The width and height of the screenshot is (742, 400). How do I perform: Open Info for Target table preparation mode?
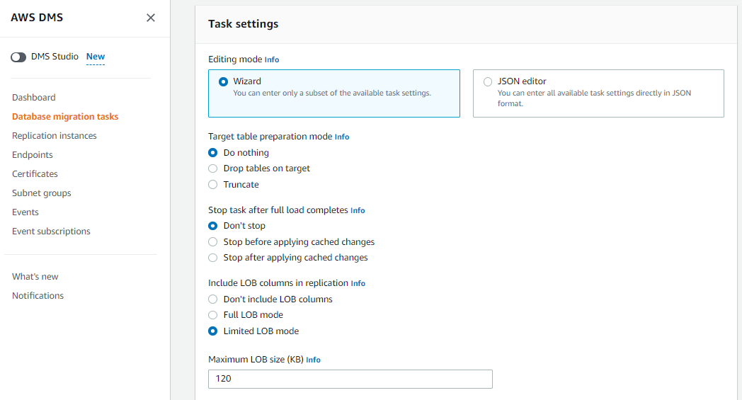tap(342, 137)
